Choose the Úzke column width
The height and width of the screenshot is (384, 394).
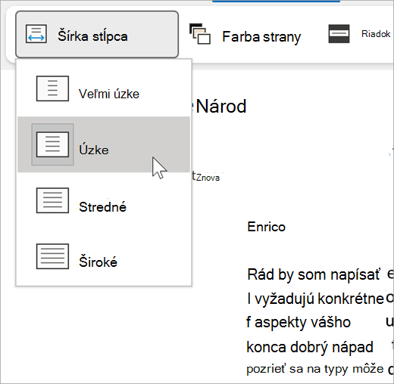pos(104,144)
